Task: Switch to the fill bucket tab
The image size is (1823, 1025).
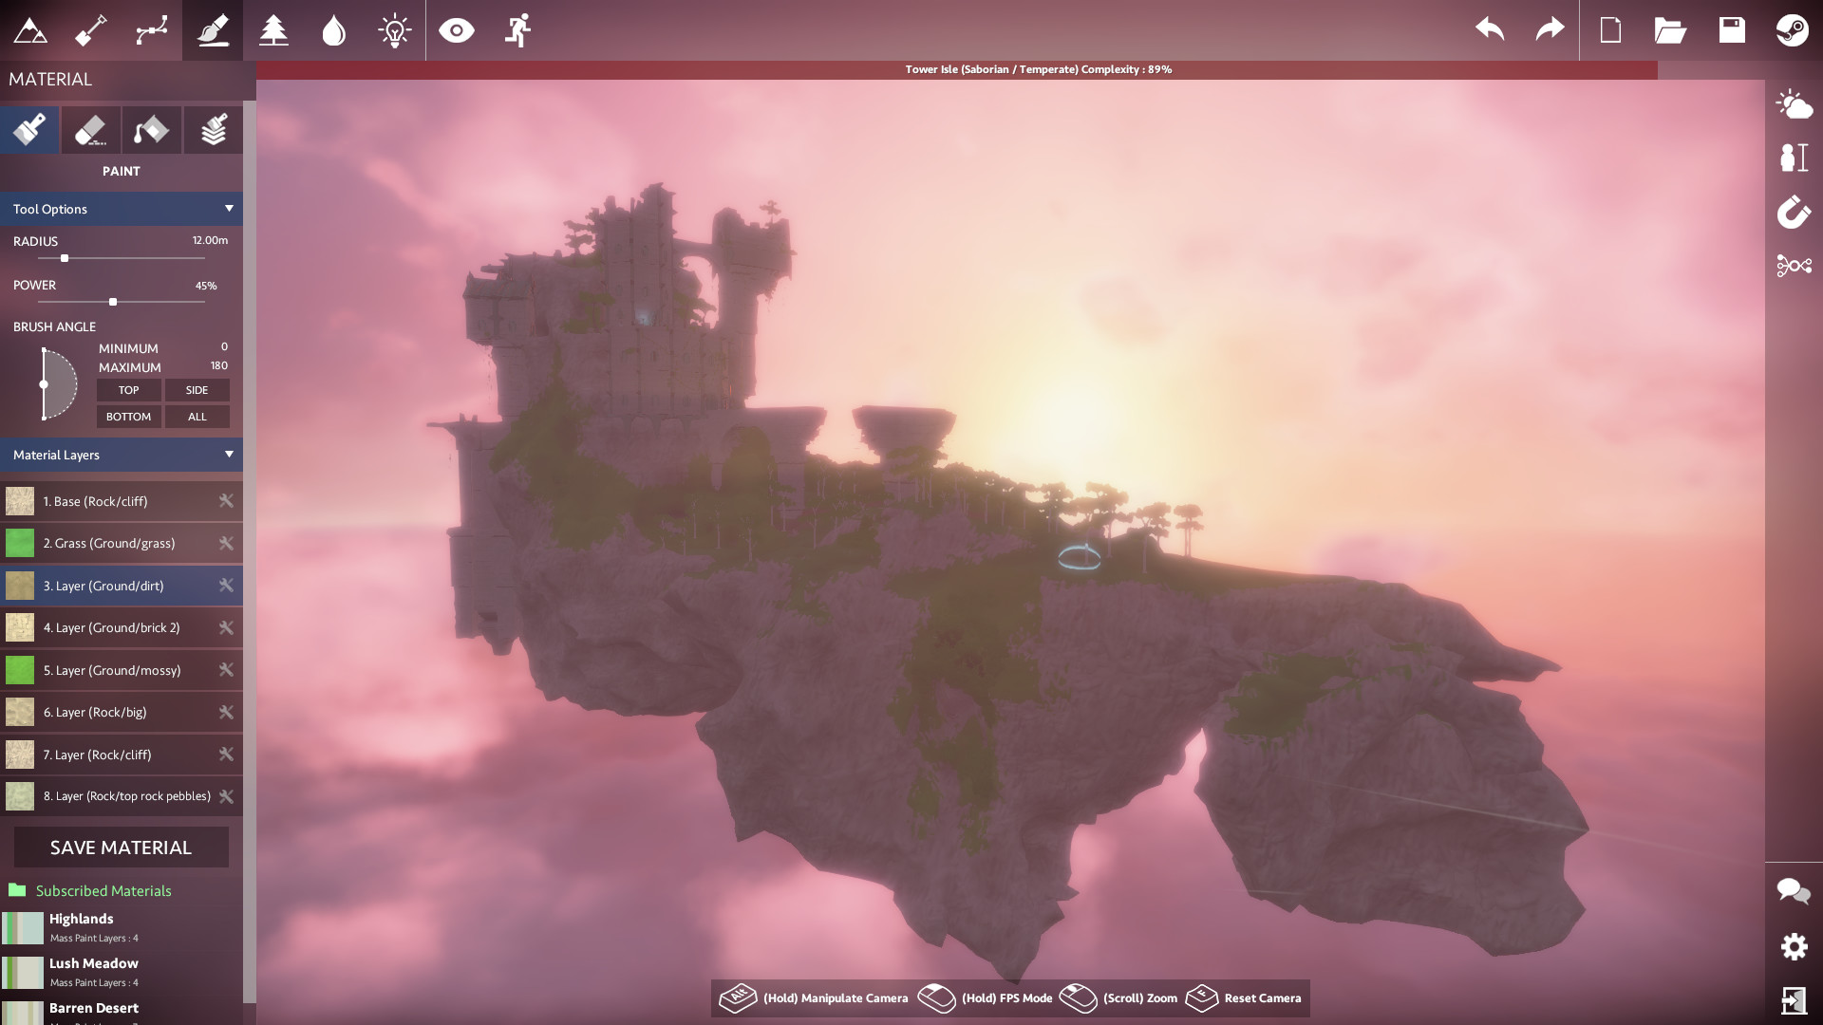Action: click(x=151, y=129)
